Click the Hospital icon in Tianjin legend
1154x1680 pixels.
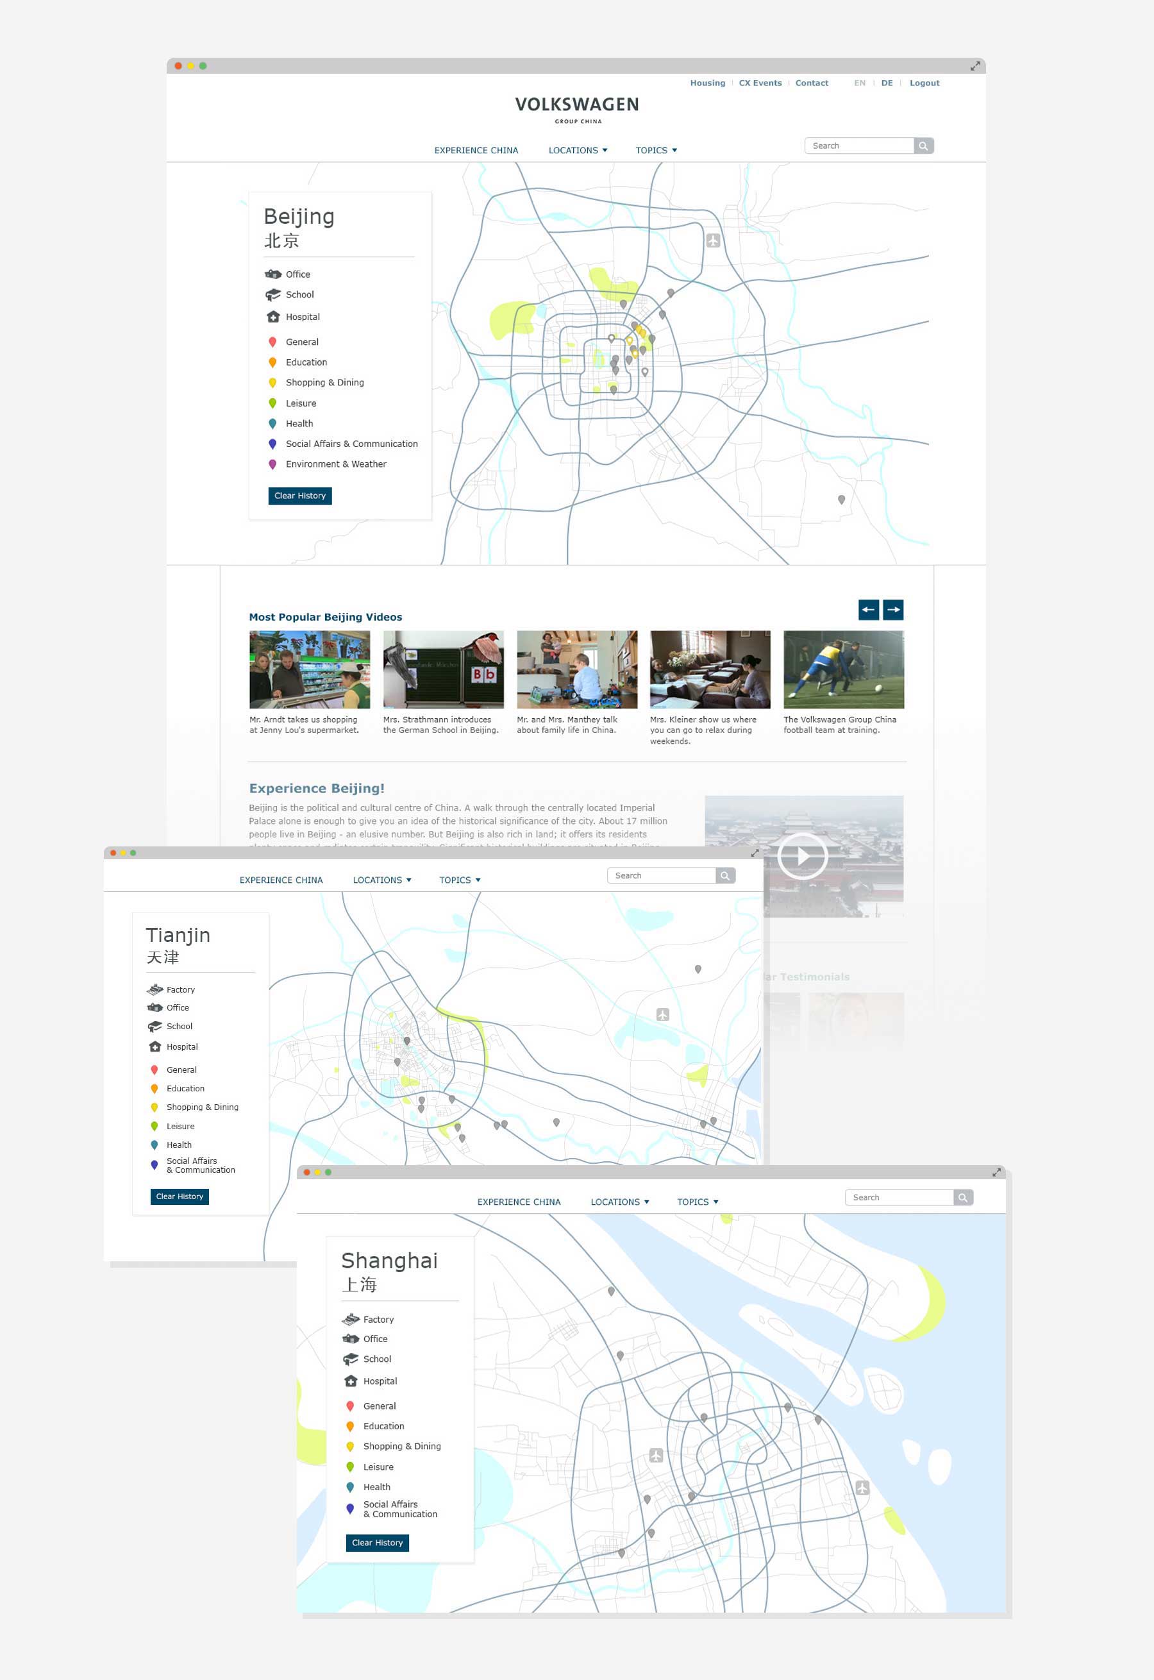(x=155, y=1046)
